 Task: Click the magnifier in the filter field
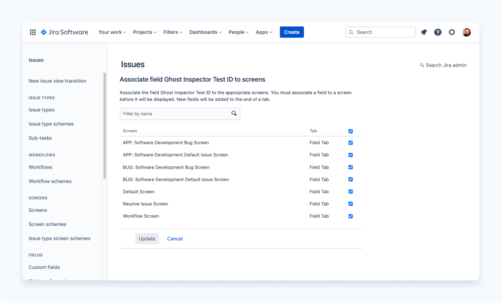(234, 113)
